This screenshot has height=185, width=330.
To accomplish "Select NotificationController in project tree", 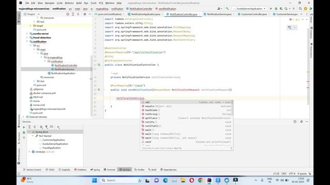I will [65, 65].
